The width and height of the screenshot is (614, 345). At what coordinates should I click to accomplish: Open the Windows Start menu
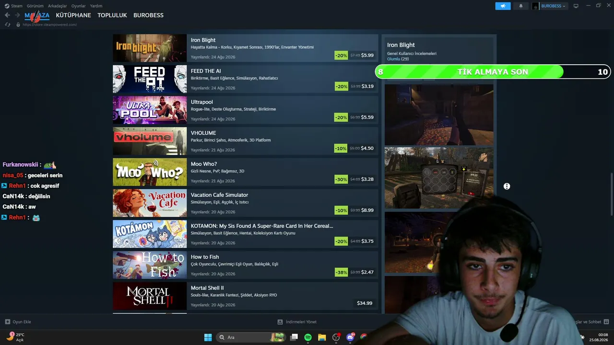click(x=208, y=337)
